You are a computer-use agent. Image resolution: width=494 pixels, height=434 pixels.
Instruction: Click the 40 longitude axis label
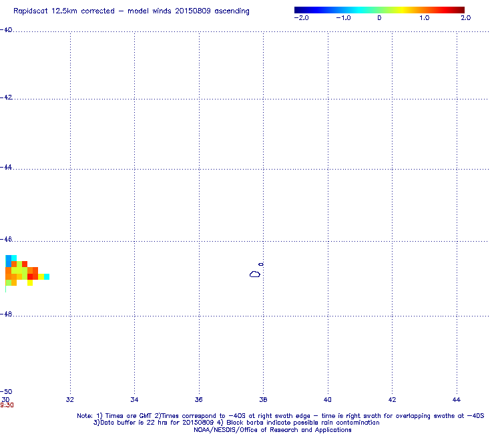coord(328,400)
